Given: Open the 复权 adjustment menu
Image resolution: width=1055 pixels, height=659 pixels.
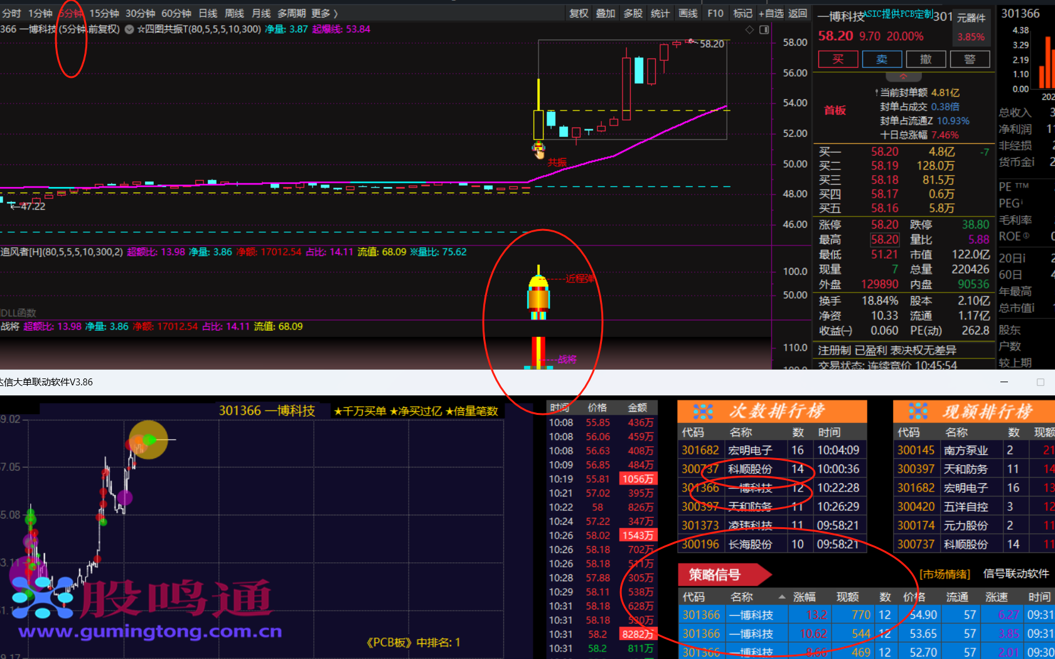Looking at the screenshot, I should (579, 13).
